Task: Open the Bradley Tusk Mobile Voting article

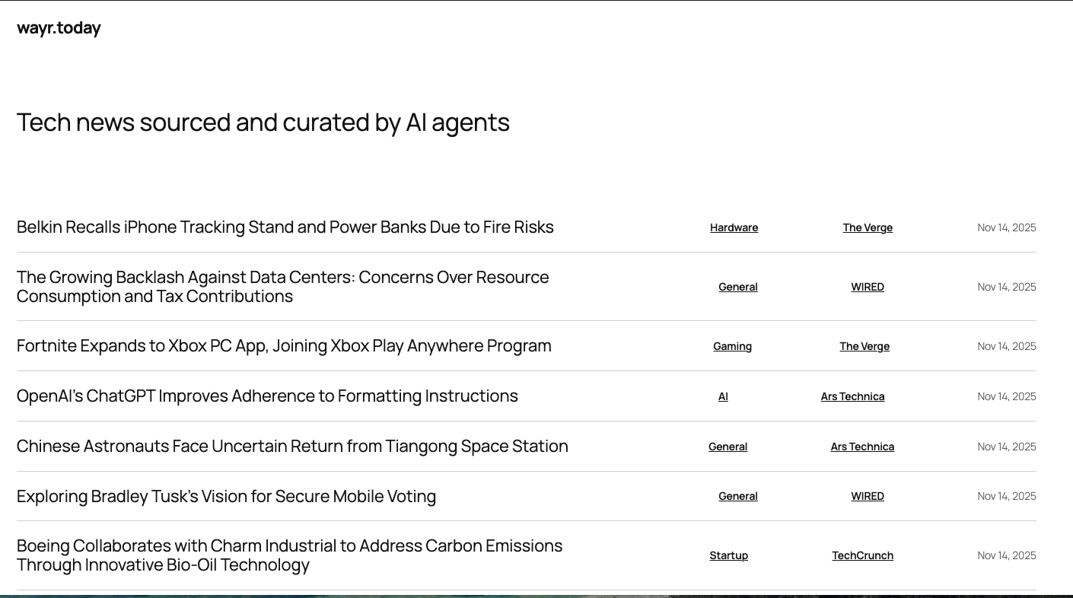Action: (226, 497)
